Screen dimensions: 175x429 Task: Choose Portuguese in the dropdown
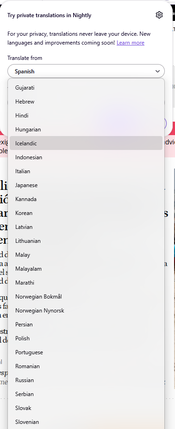(86, 352)
